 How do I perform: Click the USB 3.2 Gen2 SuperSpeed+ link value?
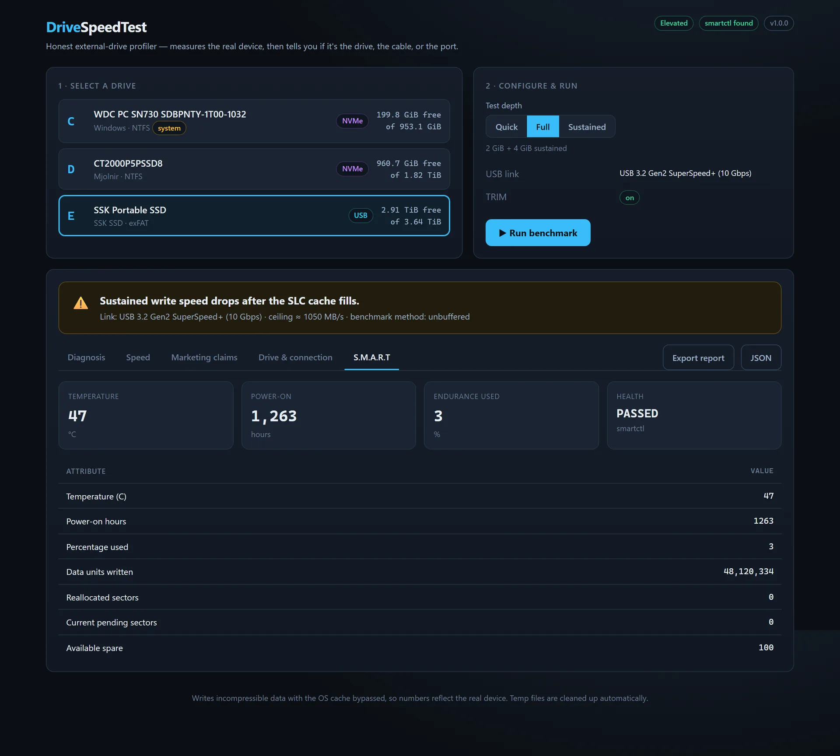pyautogui.click(x=685, y=173)
